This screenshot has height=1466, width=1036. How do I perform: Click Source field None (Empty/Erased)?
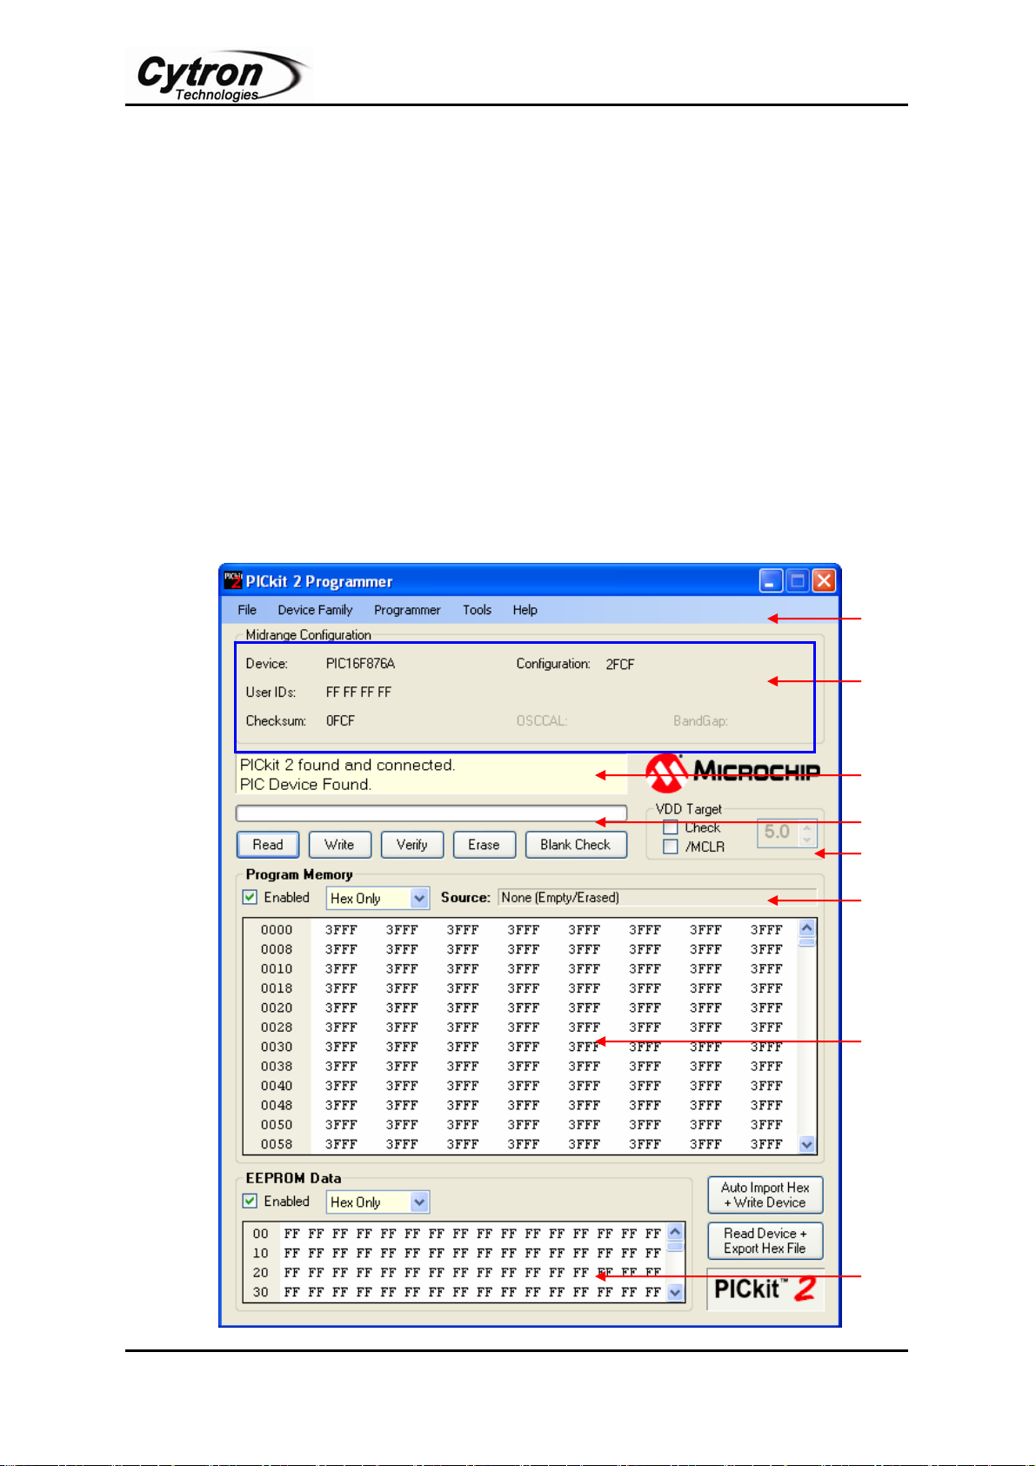point(657,898)
